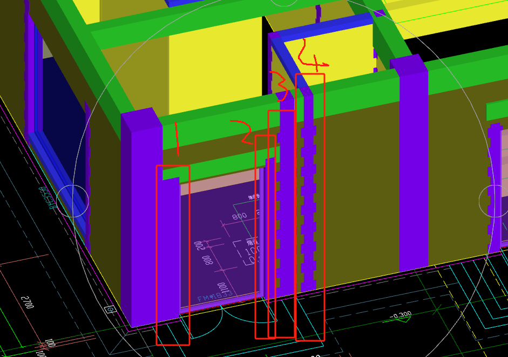Click the -0.300 elevation label
This screenshot has width=508, height=357.
click(401, 314)
